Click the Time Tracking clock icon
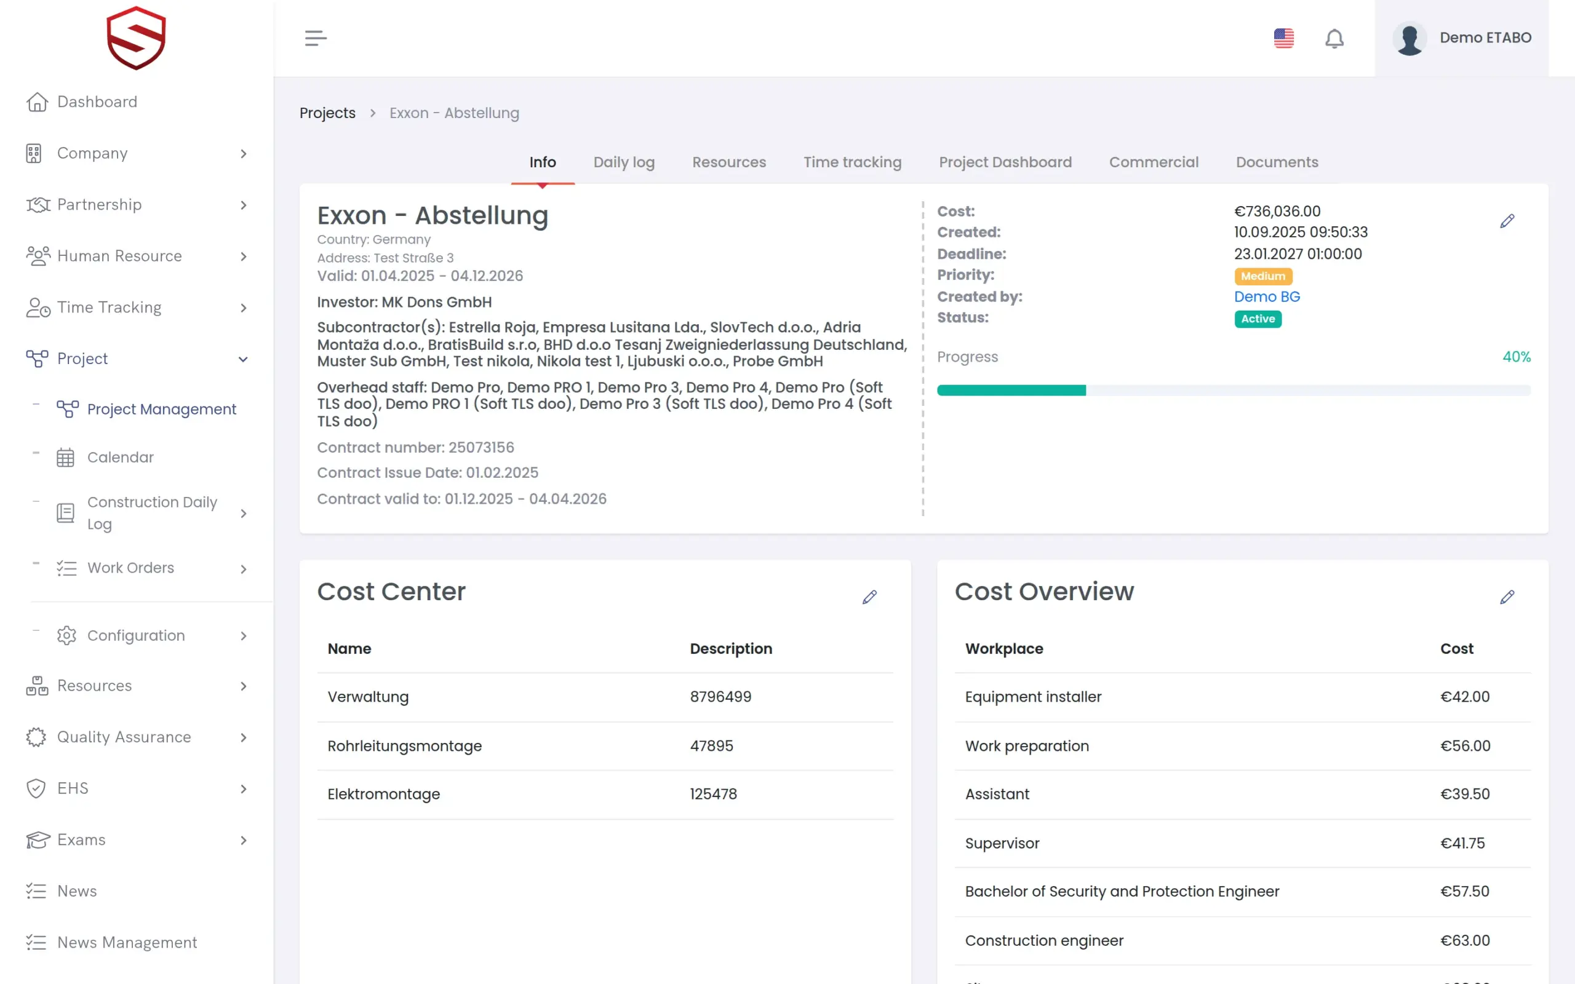Viewport: 1575px width, 984px height. tap(38, 307)
